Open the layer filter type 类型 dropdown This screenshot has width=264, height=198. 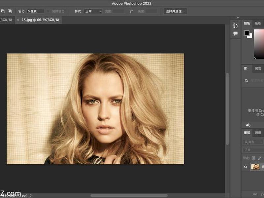[253, 142]
